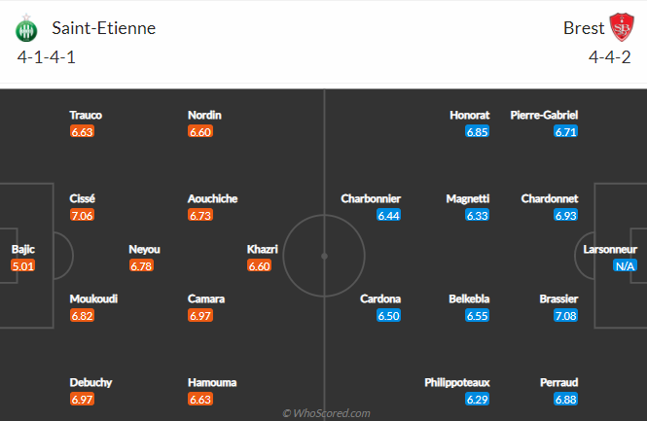Select player Philippoteaux on the pitch
This screenshot has width=647, height=421.
[x=457, y=383]
